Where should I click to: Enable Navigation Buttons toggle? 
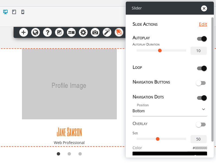[x=201, y=83]
